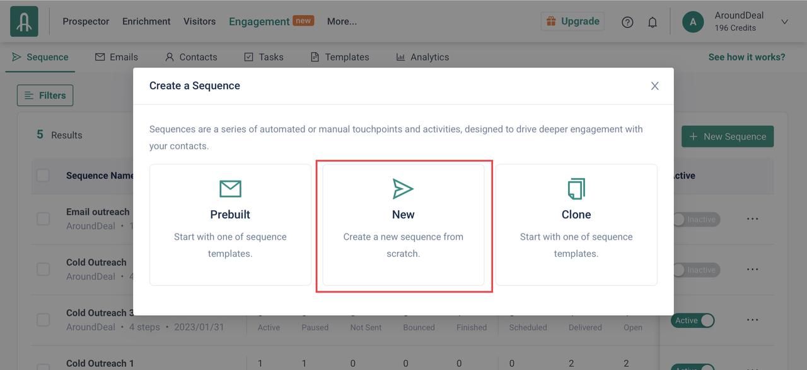807x370 pixels.
Task: Toggle the Cold Outreach 3 active switch
Action: click(x=692, y=320)
